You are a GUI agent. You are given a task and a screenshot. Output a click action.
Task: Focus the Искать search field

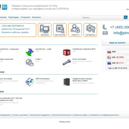click(103, 17)
